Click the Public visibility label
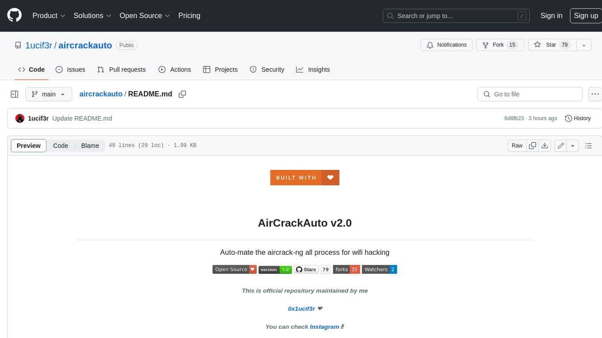602x338 pixels. 127,45
